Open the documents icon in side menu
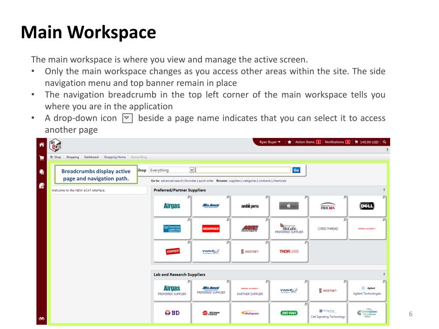 (x=42, y=171)
